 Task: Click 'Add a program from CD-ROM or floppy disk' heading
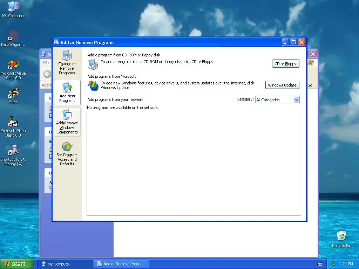pos(124,55)
